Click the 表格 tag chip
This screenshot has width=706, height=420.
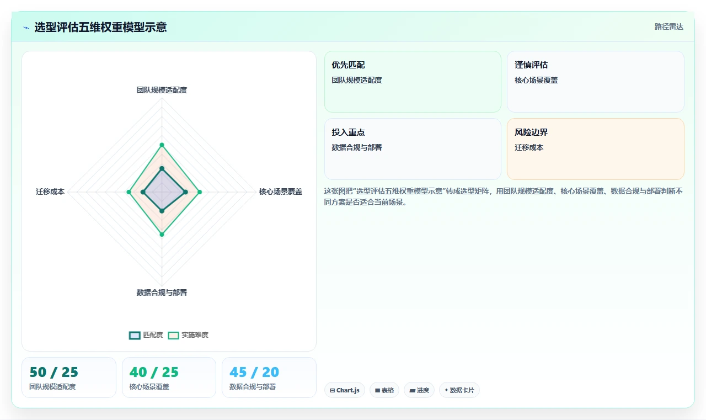[384, 390]
